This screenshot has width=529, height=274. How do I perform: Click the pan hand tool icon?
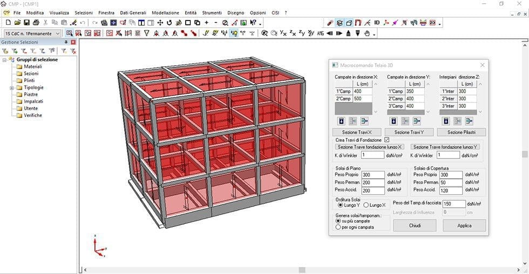click(367, 33)
